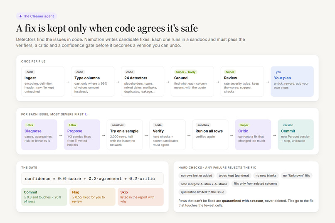
Task: Select the Diagnose step title
Action: pos(33,131)
